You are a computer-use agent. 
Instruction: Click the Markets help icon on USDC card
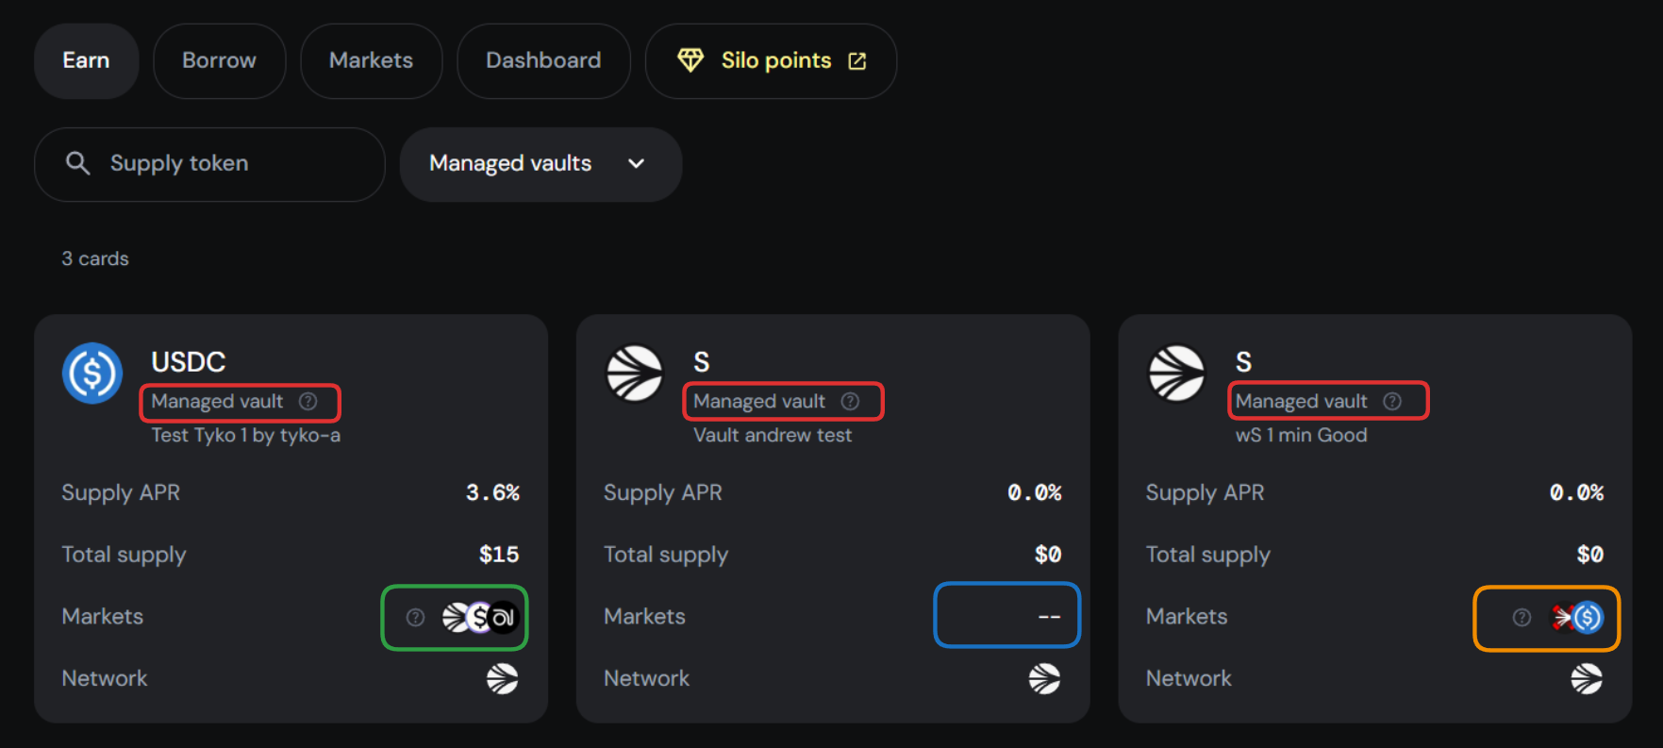[x=415, y=618]
